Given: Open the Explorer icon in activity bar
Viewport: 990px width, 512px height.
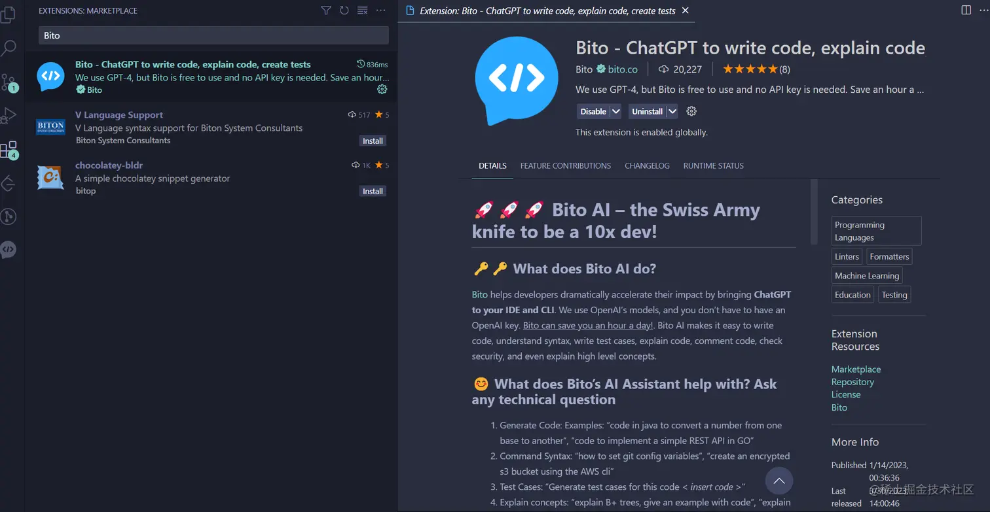Looking at the screenshot, I should [9, 14].
